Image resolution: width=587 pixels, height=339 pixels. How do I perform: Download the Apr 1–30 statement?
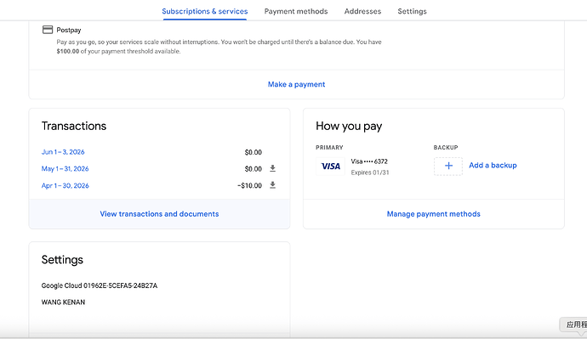click(x=272, y=185)
